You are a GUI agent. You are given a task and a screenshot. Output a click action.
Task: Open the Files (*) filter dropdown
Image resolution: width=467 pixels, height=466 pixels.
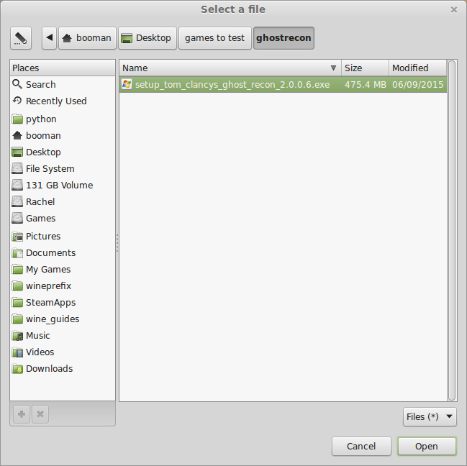430,416
